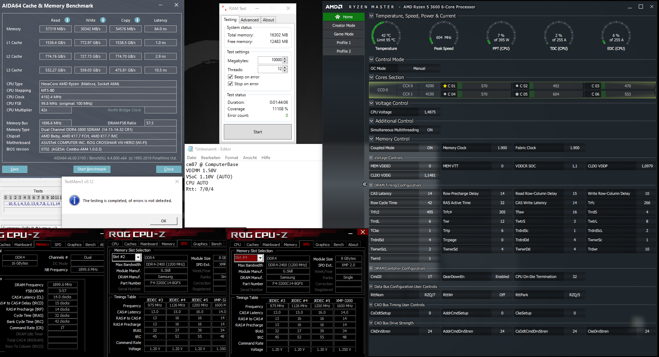
Task: Click the Home icon in Ryzen Master
Action: [x=338, y=17]
